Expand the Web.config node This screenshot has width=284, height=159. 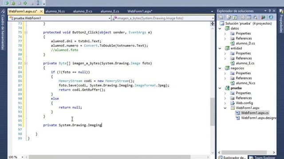(x=225, y=103)
